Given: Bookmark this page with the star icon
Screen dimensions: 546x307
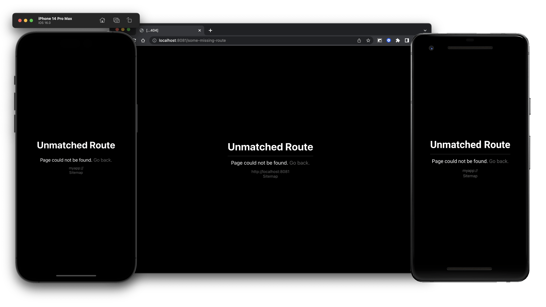Looking at the screenshot, I should [x=368, y=40].
